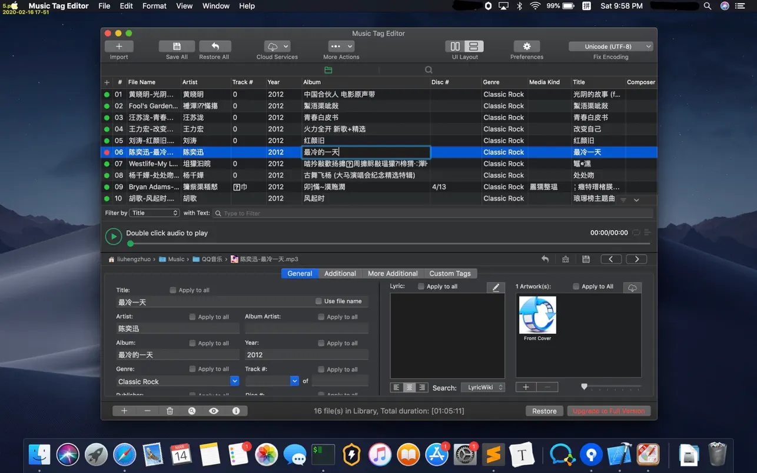Toggle the eye preview icon in bottom bar
This screenshot has height=473, width=757.
tap(214, 411)
